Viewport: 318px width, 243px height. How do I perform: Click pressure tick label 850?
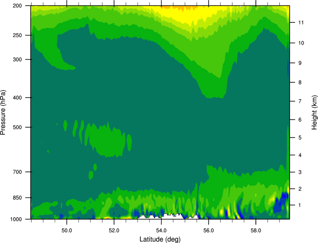click(x=18, y=198)
